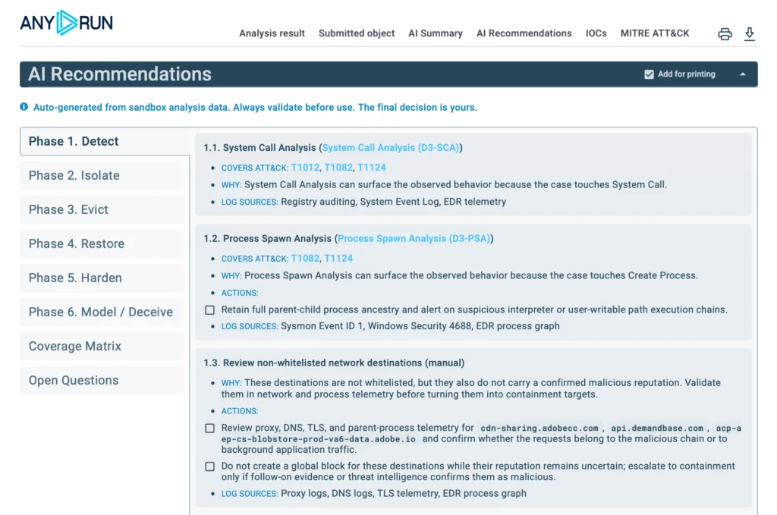Click the info icon beside the auto-generated notice
Image resolution: width=777 pixels, height=515 pixels.
tap(24, 107)
